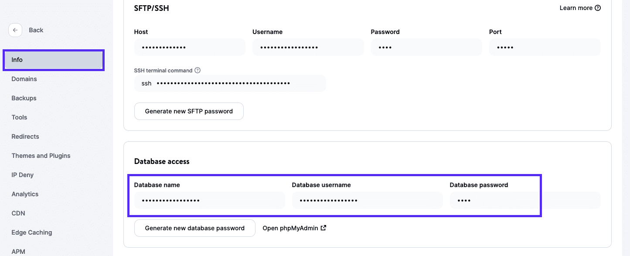Go to the Redirects page

point(25,137)
